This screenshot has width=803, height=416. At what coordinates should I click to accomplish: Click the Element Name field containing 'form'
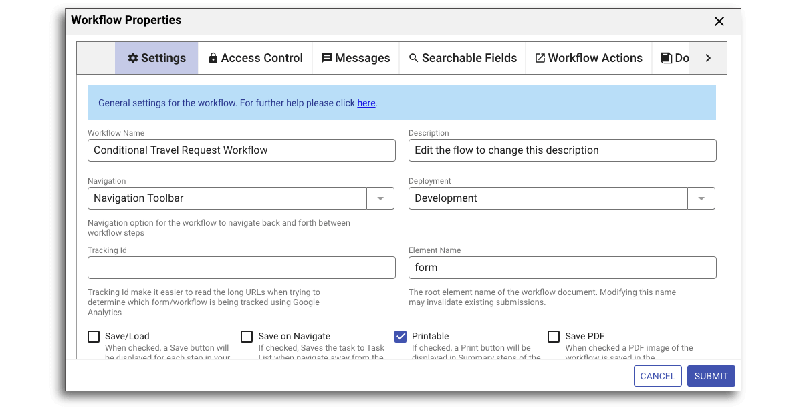(562, 268)
